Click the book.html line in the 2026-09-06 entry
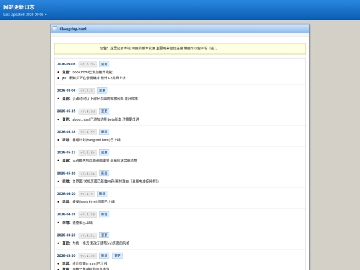Image resolution: width=360 pixels, height=270 pixels. coord(87,72)
